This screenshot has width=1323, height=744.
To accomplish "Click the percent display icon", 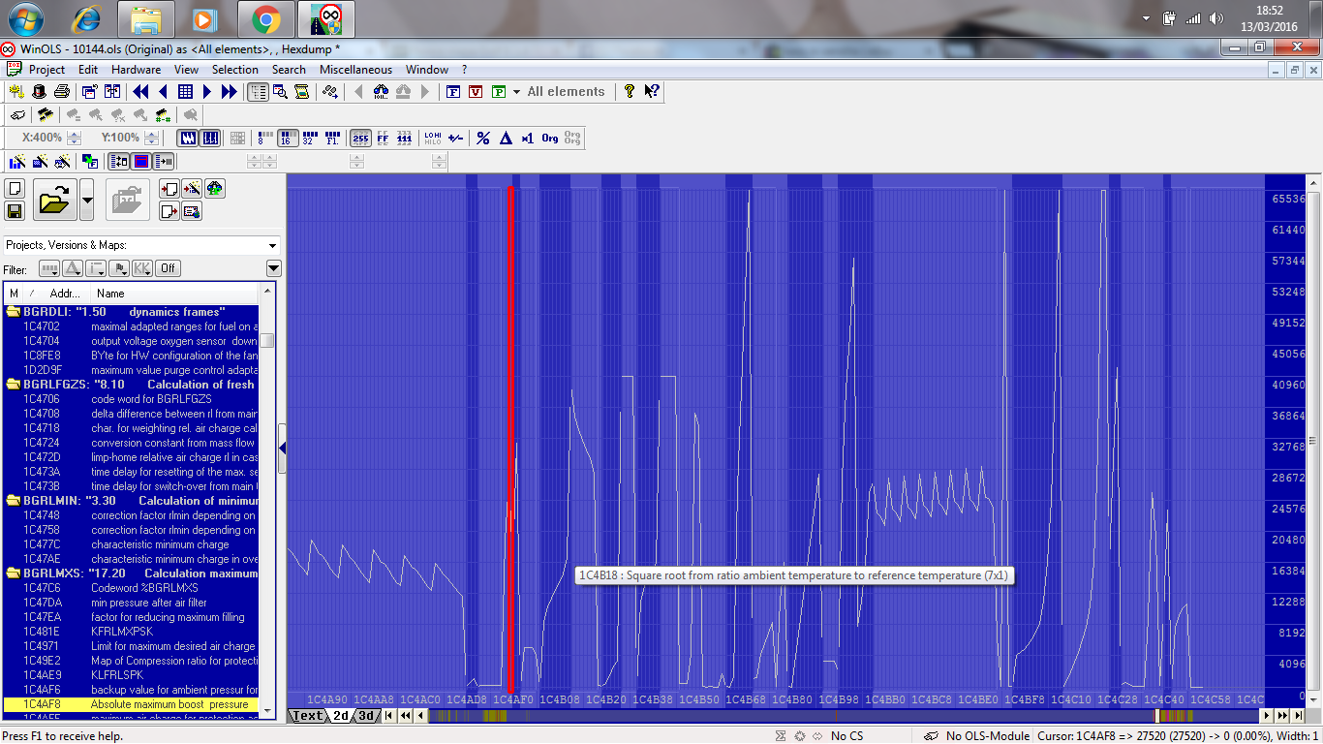I will (x=482, y=138).
